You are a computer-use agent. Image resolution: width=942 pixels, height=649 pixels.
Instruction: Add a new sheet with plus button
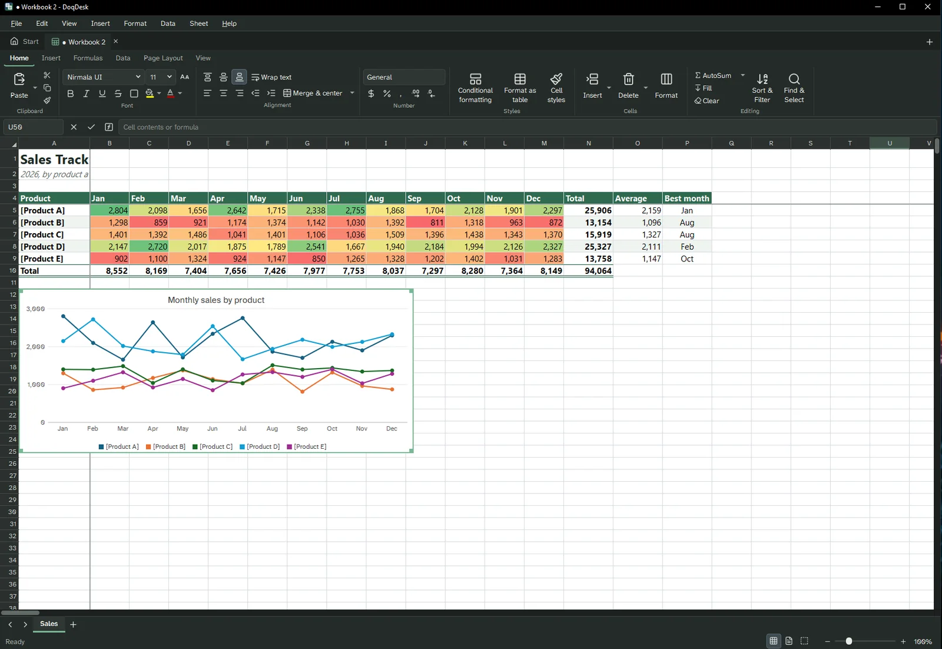point(73,624)
